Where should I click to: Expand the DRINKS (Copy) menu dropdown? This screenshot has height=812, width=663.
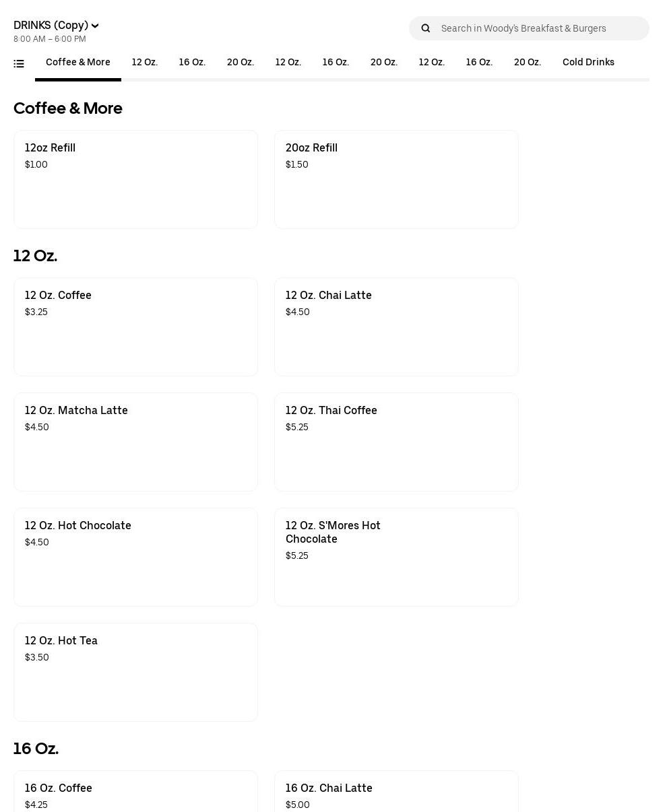(57, 26)
